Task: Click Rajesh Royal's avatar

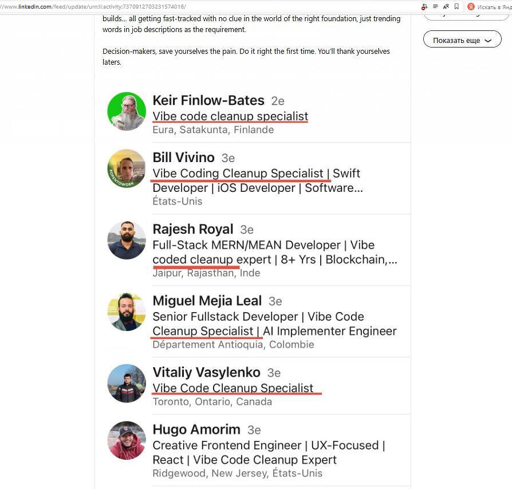Action: point(127,240)
